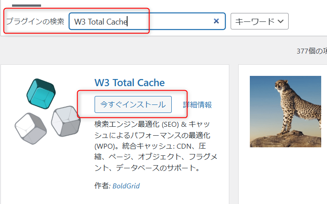Open the 詳細情報 details link
Viewport: 327px width, 204px height.
(197, 104)
